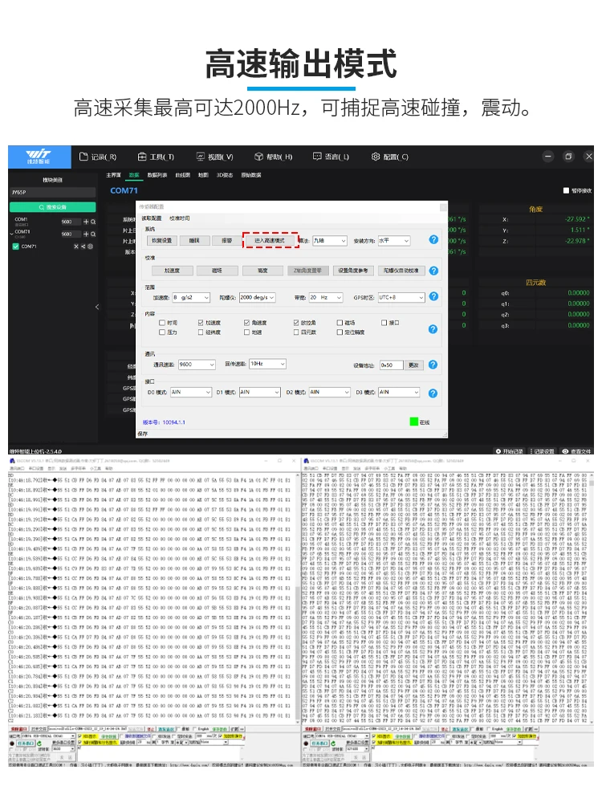The image size is (602, 803).
Task: Click the 休眠 button in 系统 section
Action: (x=194, y=240)
